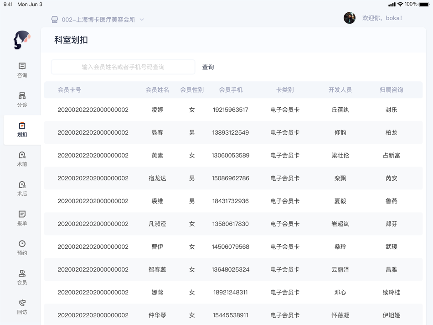Image resolution: width=433 pixels, height=325 pixels.
Task: Click phone number 13580617830
Action: click(x=230, y=224)
